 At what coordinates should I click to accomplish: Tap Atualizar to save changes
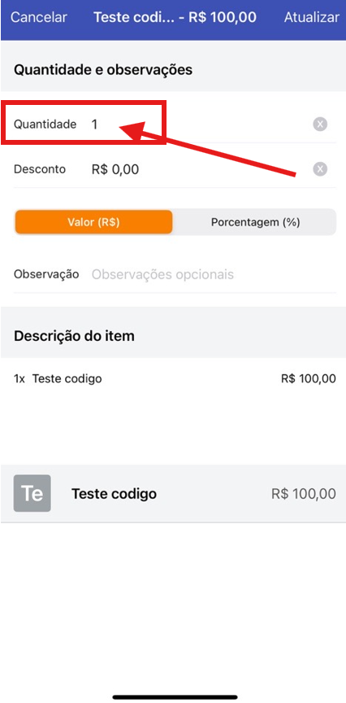click(312, 17)
